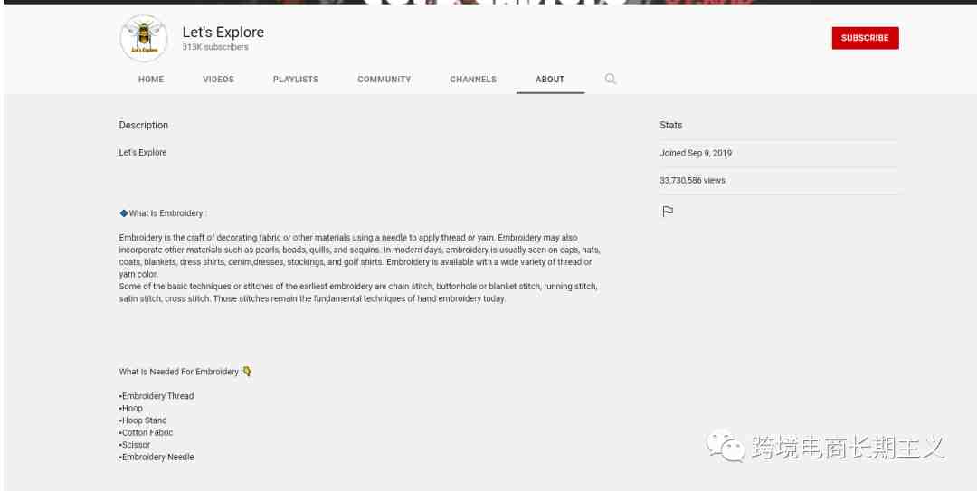The height and width of the screenshot is (491, 977).
Task: Open the Let's Explore bee channel avatar
Action: pos(144,38)
